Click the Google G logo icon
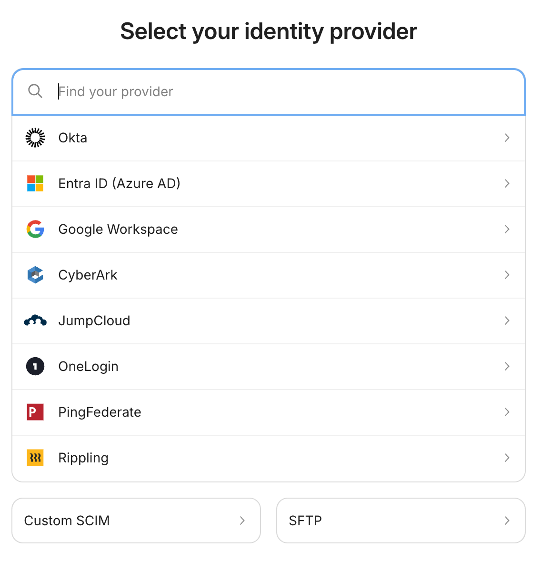Image resolution: width=541 pixels, height=561 pixels. coord(35,229)
